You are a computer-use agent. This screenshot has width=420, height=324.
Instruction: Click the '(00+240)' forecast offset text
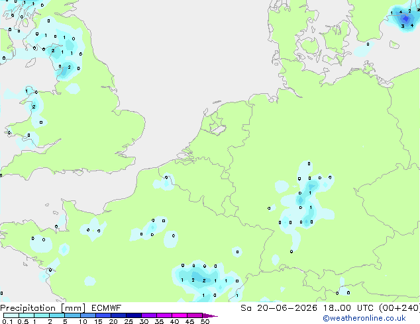[x=399, y=308]
